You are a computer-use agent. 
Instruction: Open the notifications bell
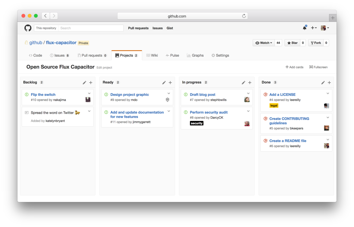coord(305,28)
